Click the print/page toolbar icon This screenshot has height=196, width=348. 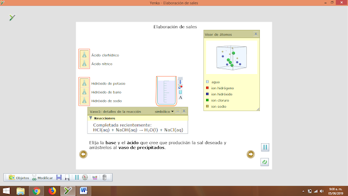click(67, 177)
